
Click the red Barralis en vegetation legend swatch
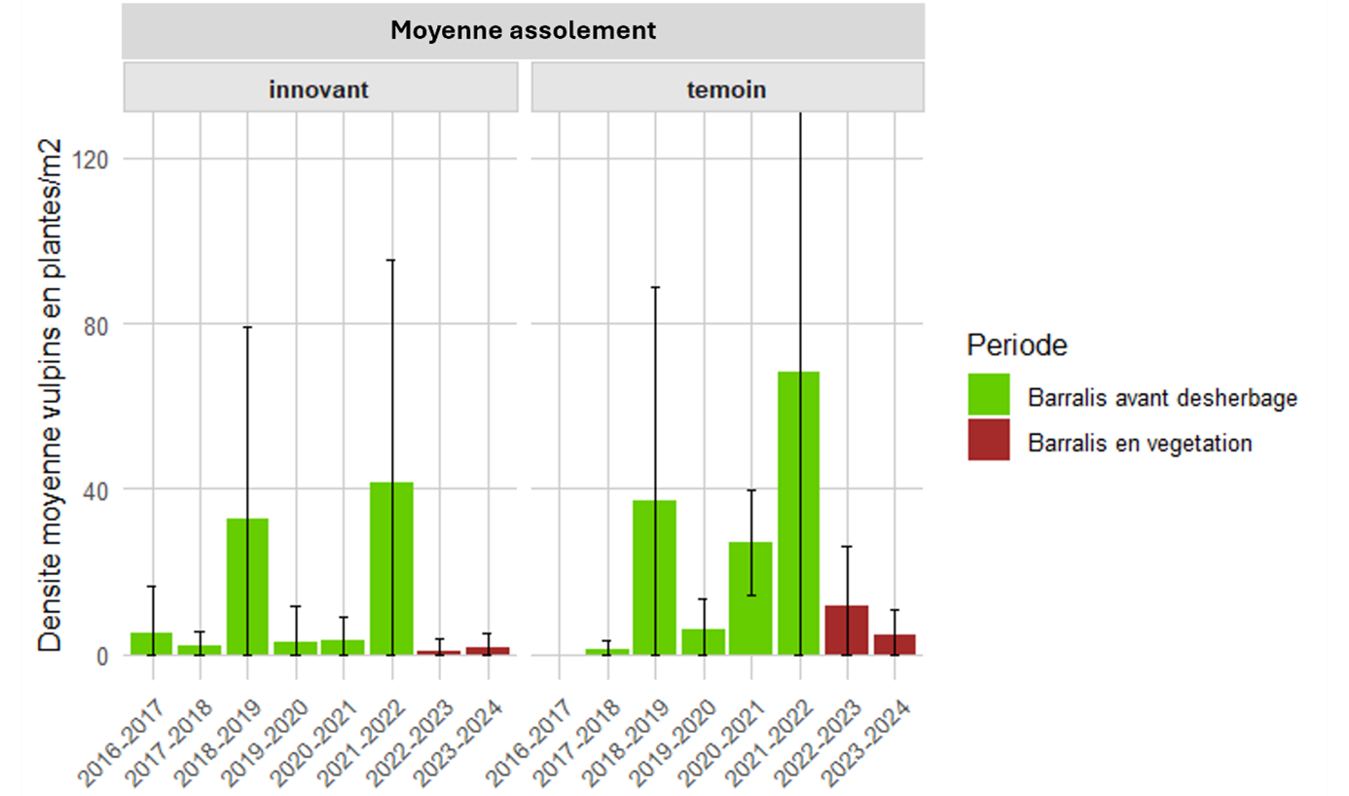click(988, 440)
